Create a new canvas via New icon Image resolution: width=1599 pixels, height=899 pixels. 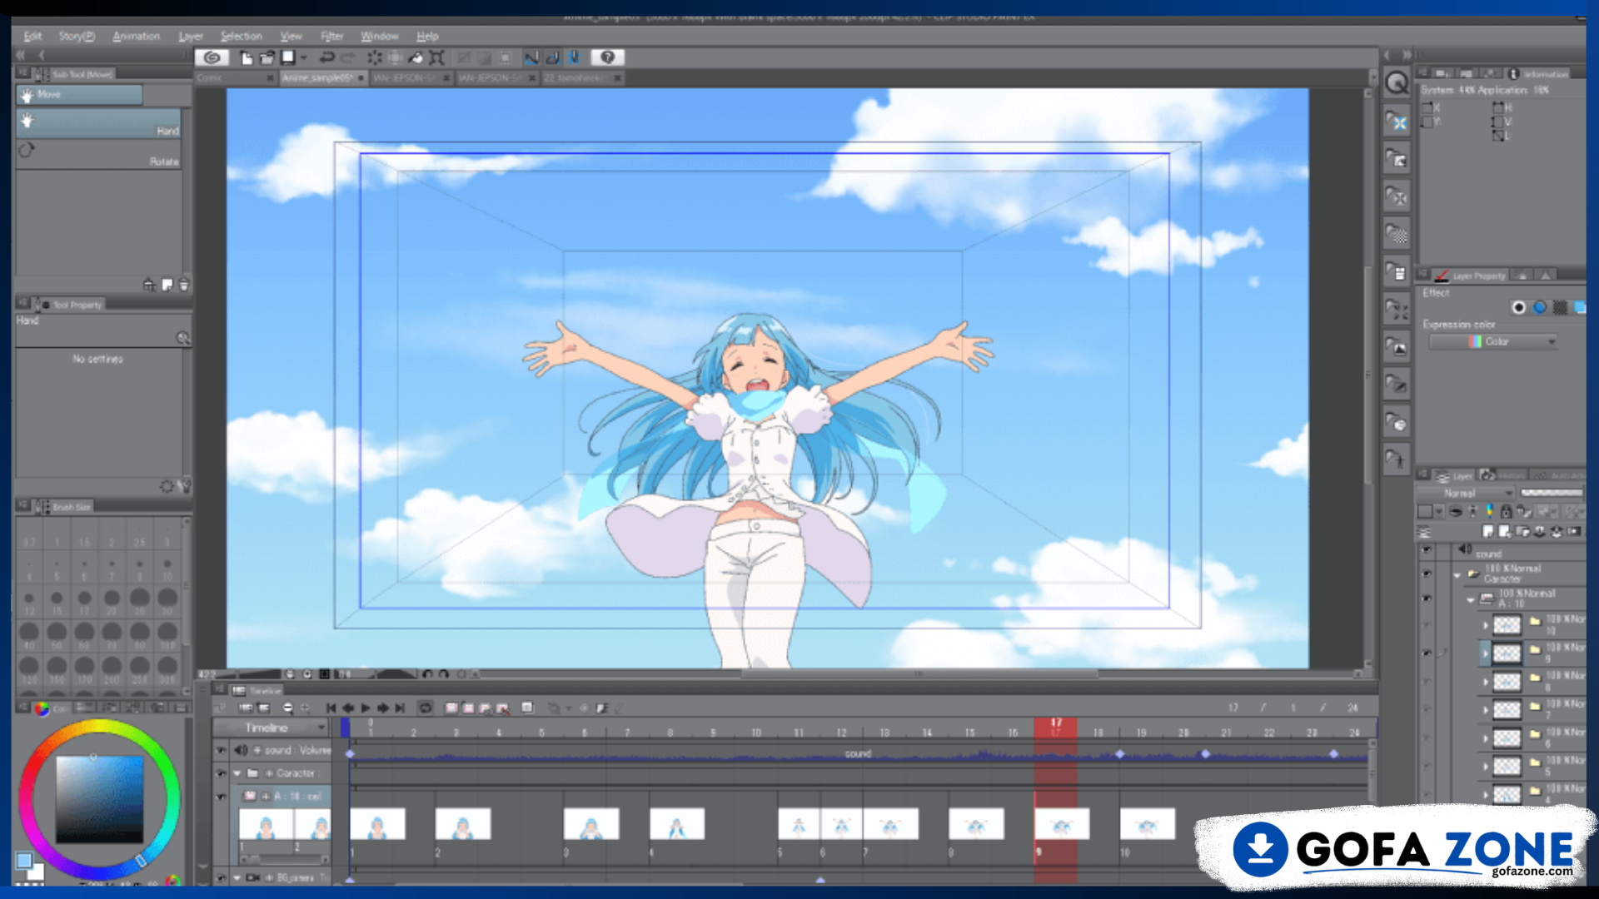click(x=247, y=57)
